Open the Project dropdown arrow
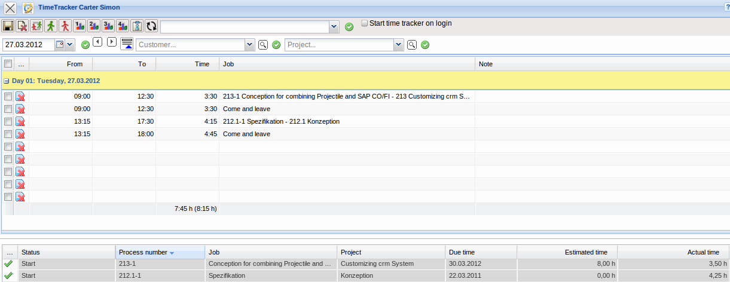 [x=398, y=45]
